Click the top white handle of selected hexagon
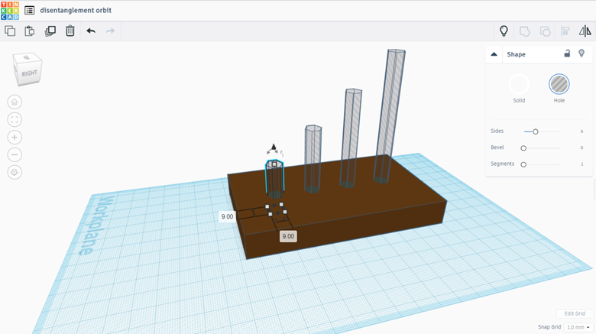The image size is (596, 334). coord(274,164)
